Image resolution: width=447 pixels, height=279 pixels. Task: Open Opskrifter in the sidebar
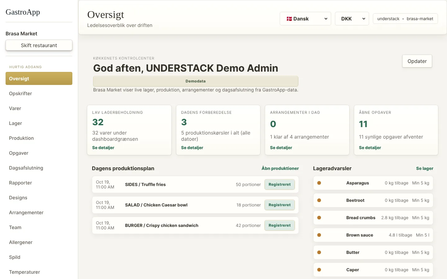click(x=39, y=93)
